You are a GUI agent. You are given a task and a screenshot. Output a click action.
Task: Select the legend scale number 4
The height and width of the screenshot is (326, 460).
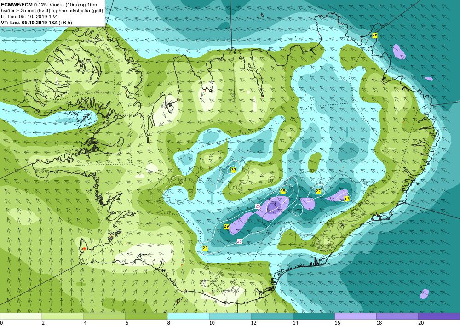85,323
